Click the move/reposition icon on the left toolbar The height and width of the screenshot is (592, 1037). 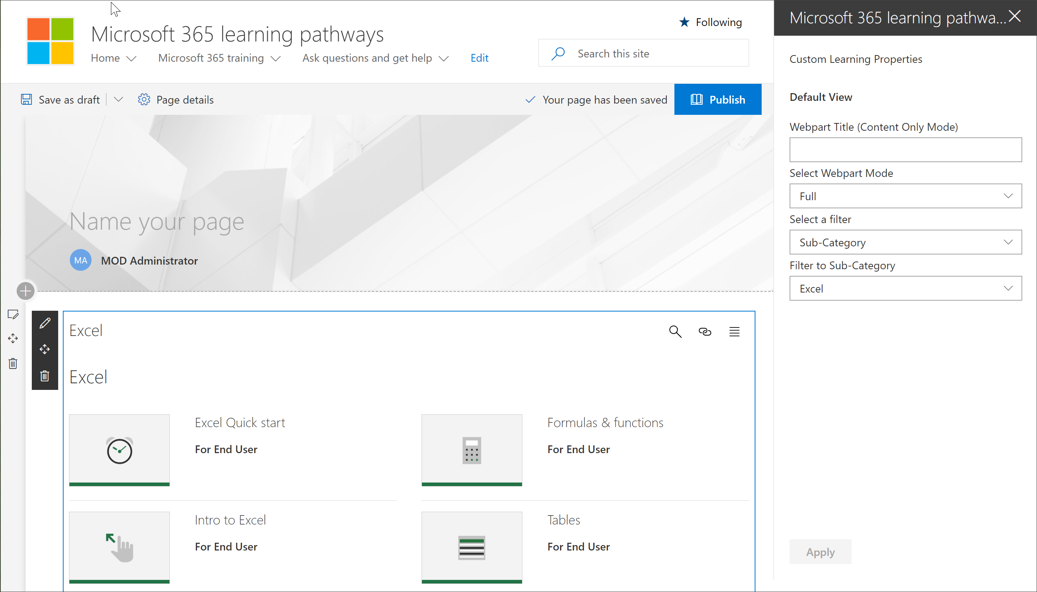tap(44, 349)
